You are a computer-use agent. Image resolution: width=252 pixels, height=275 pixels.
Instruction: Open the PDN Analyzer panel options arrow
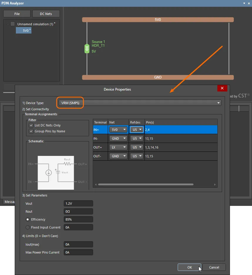(x=244, y=3)
